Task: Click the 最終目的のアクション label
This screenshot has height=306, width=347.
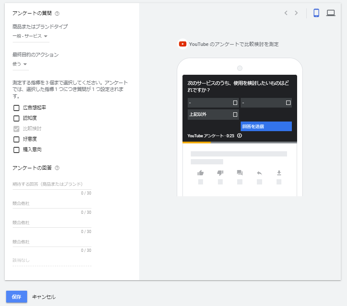Action: click(x=35, y=55)
